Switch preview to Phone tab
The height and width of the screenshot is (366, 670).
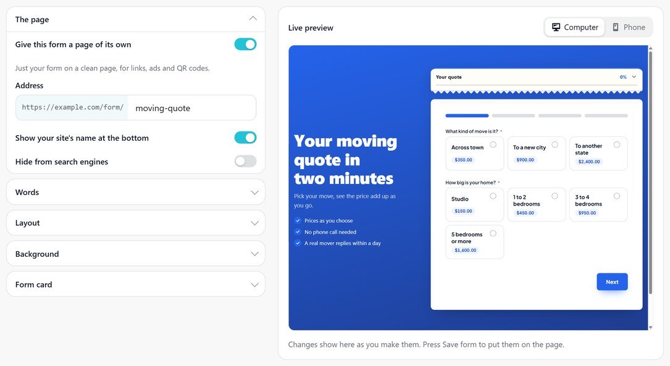629,27
